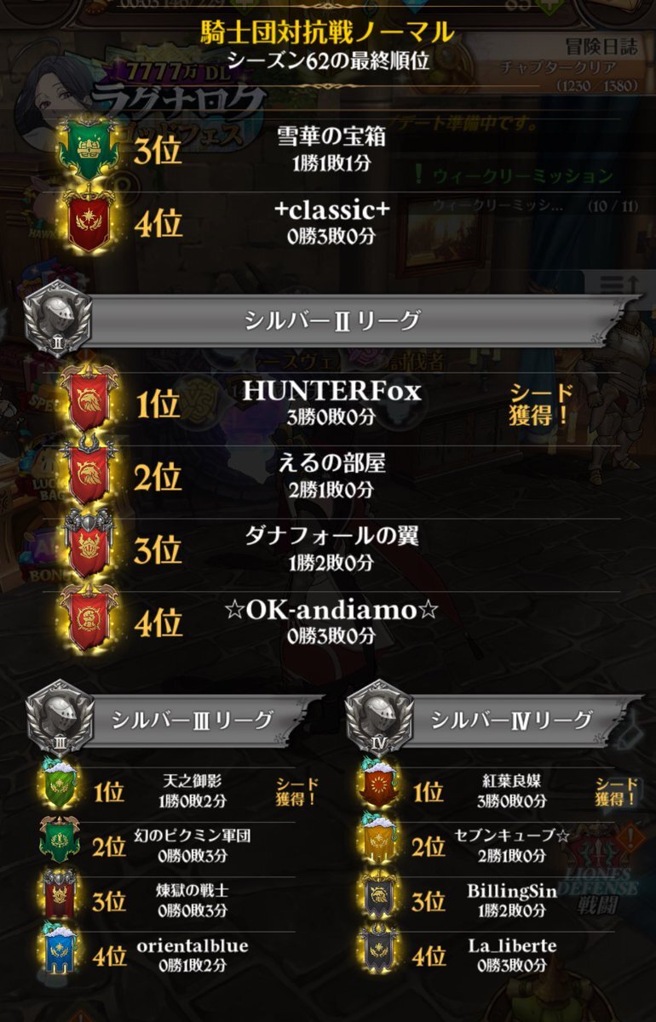This screenshot has width=656, height=1022.
Task: Tap the green banner emblem of 雪華の宝箱
Action: (86, 152)
